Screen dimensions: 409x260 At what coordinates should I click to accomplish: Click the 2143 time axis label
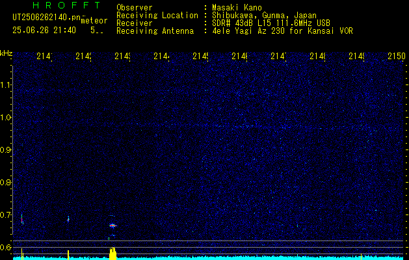click(122, 56)
